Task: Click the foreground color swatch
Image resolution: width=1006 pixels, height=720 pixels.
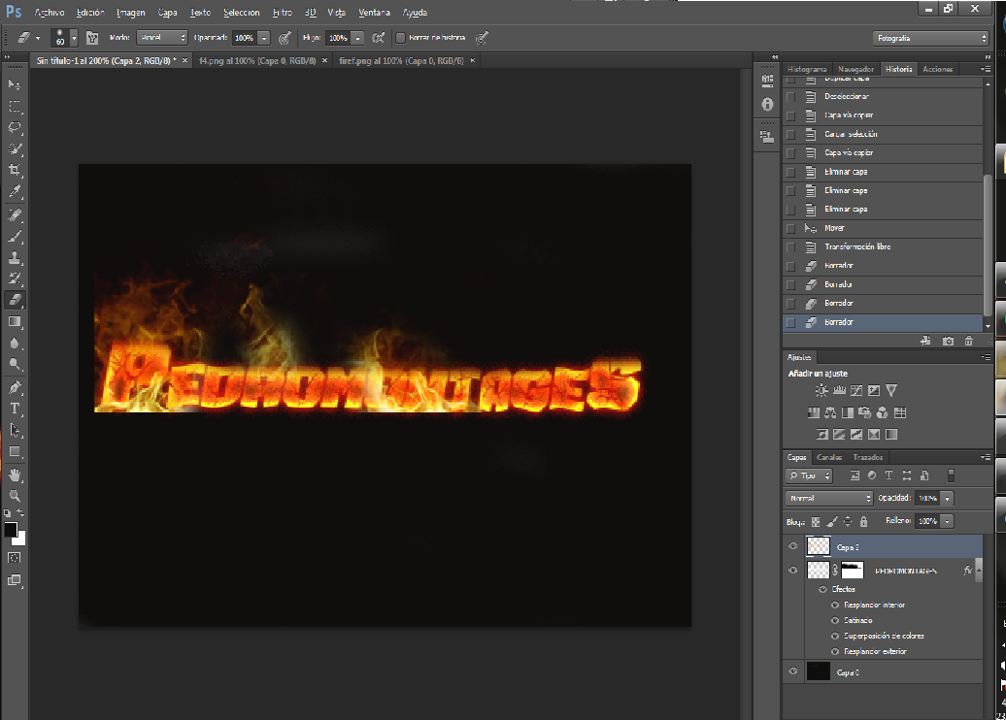Action: (11, 530)
